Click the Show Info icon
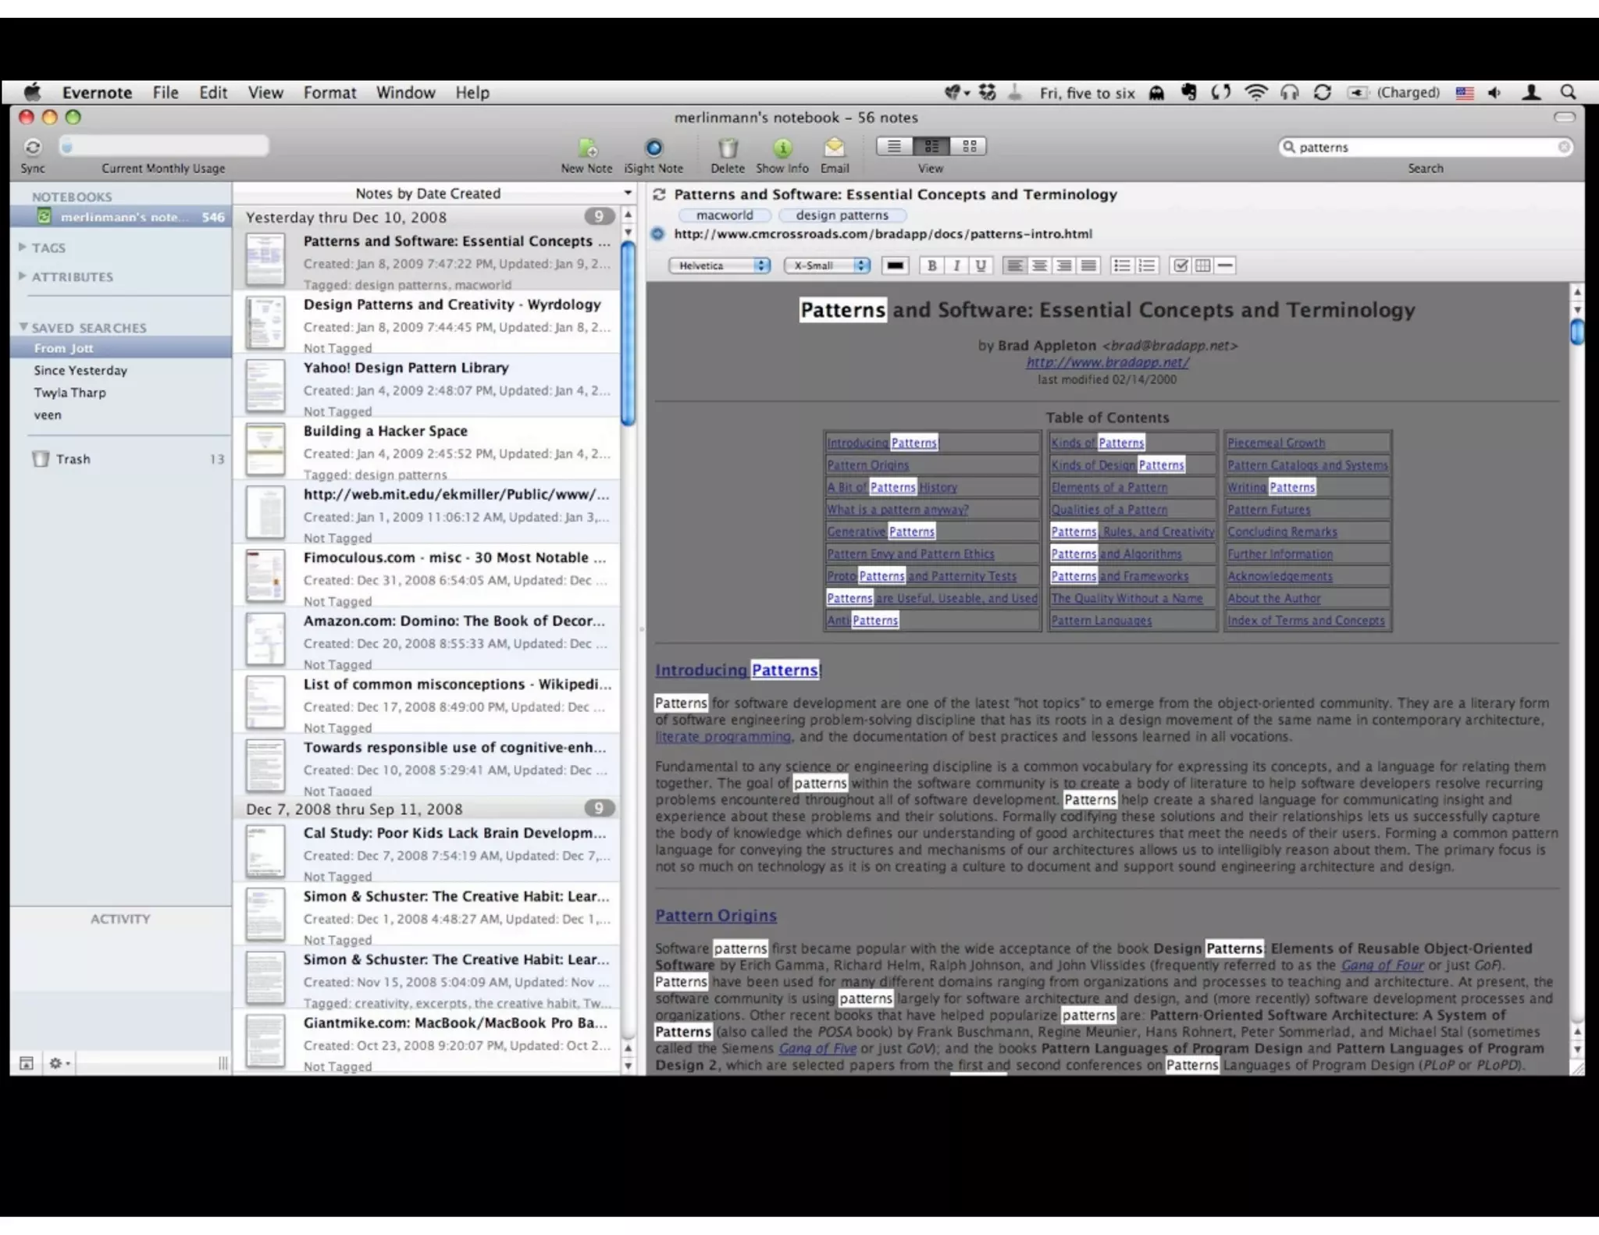The image size is (1599, 1235). 782,148
